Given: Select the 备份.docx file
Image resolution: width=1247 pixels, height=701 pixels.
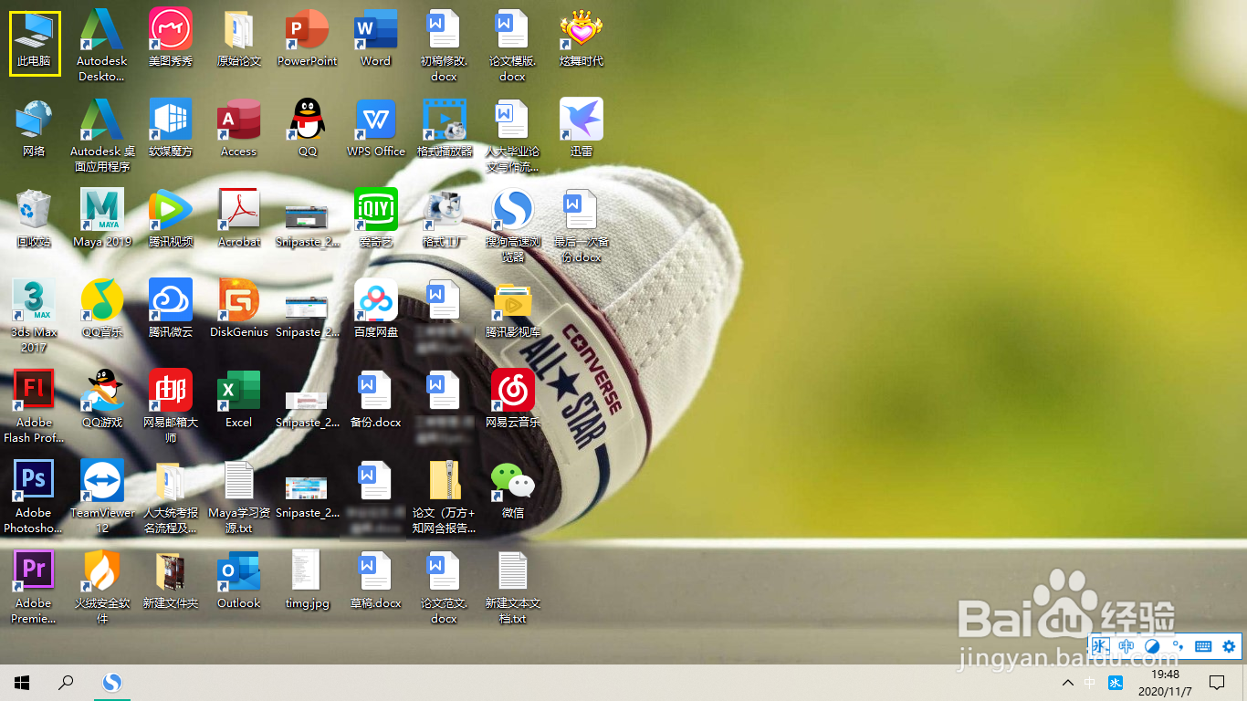Looking at the screenshot, I should point(376,400).
